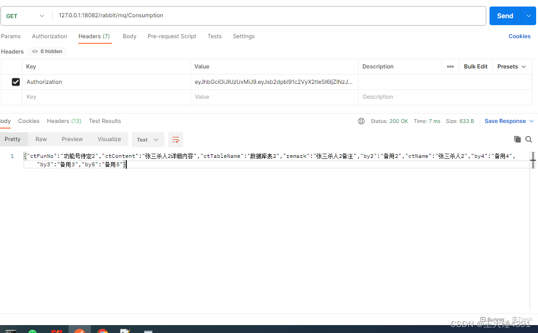
Task: Click the three-dot options in the headers table
Action: (x=450, y=66)
